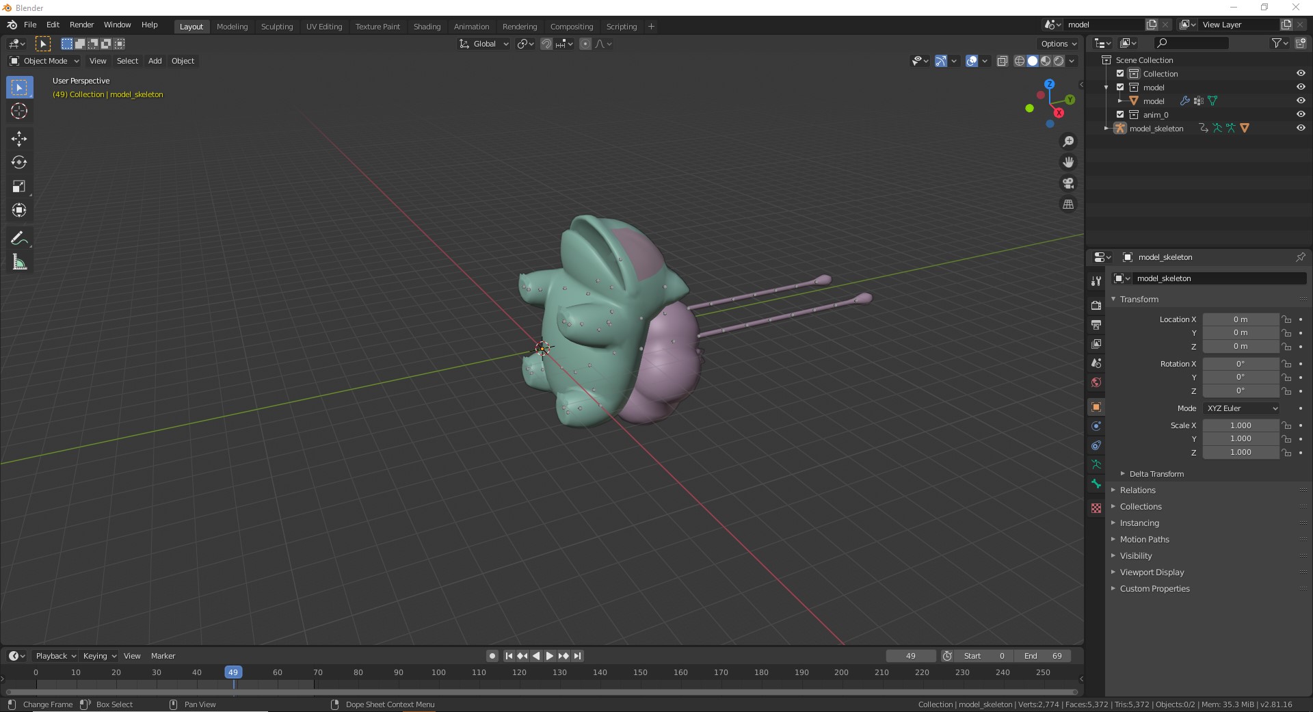Open the Physics properties tab

(1096, 426)
